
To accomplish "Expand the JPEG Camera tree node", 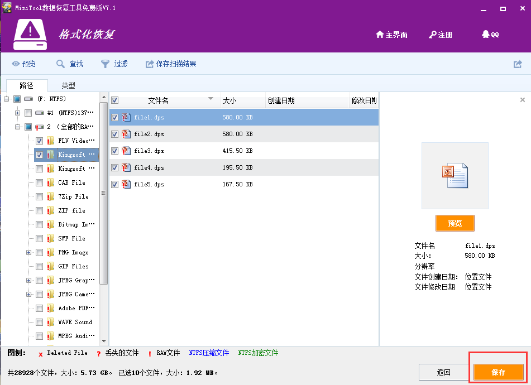I will [x=28, y=294].
